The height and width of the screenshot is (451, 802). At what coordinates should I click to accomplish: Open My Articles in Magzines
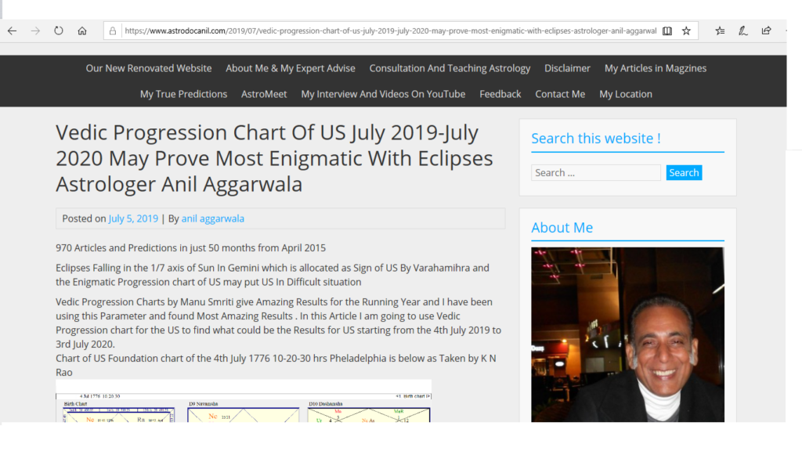(656, 69)
